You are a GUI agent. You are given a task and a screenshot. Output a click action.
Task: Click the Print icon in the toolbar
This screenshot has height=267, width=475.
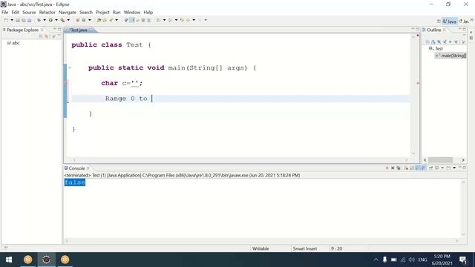pos(29,20)
